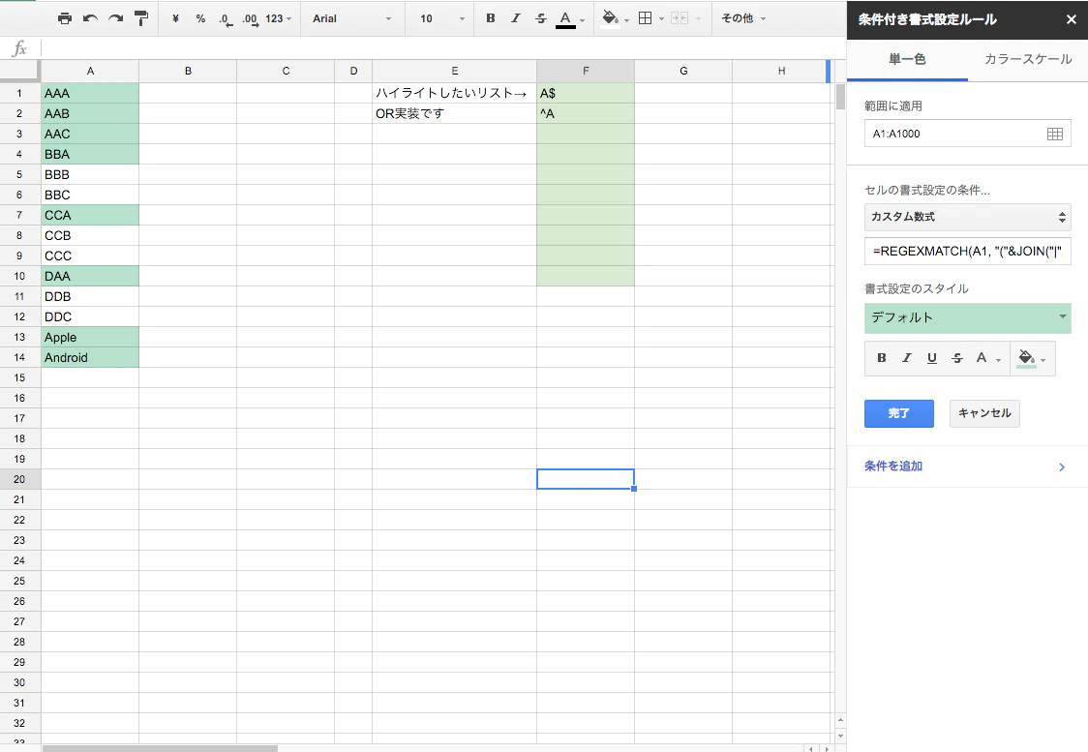This screenshot has height=752, width=1088.
Task: Click the 条件を追加 link
Action: coord(893,466)
